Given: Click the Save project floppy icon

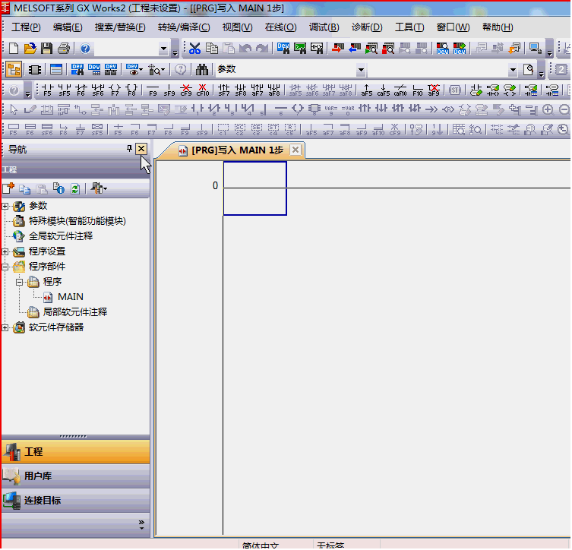Looking at the screenshot, I should [46, 49].
